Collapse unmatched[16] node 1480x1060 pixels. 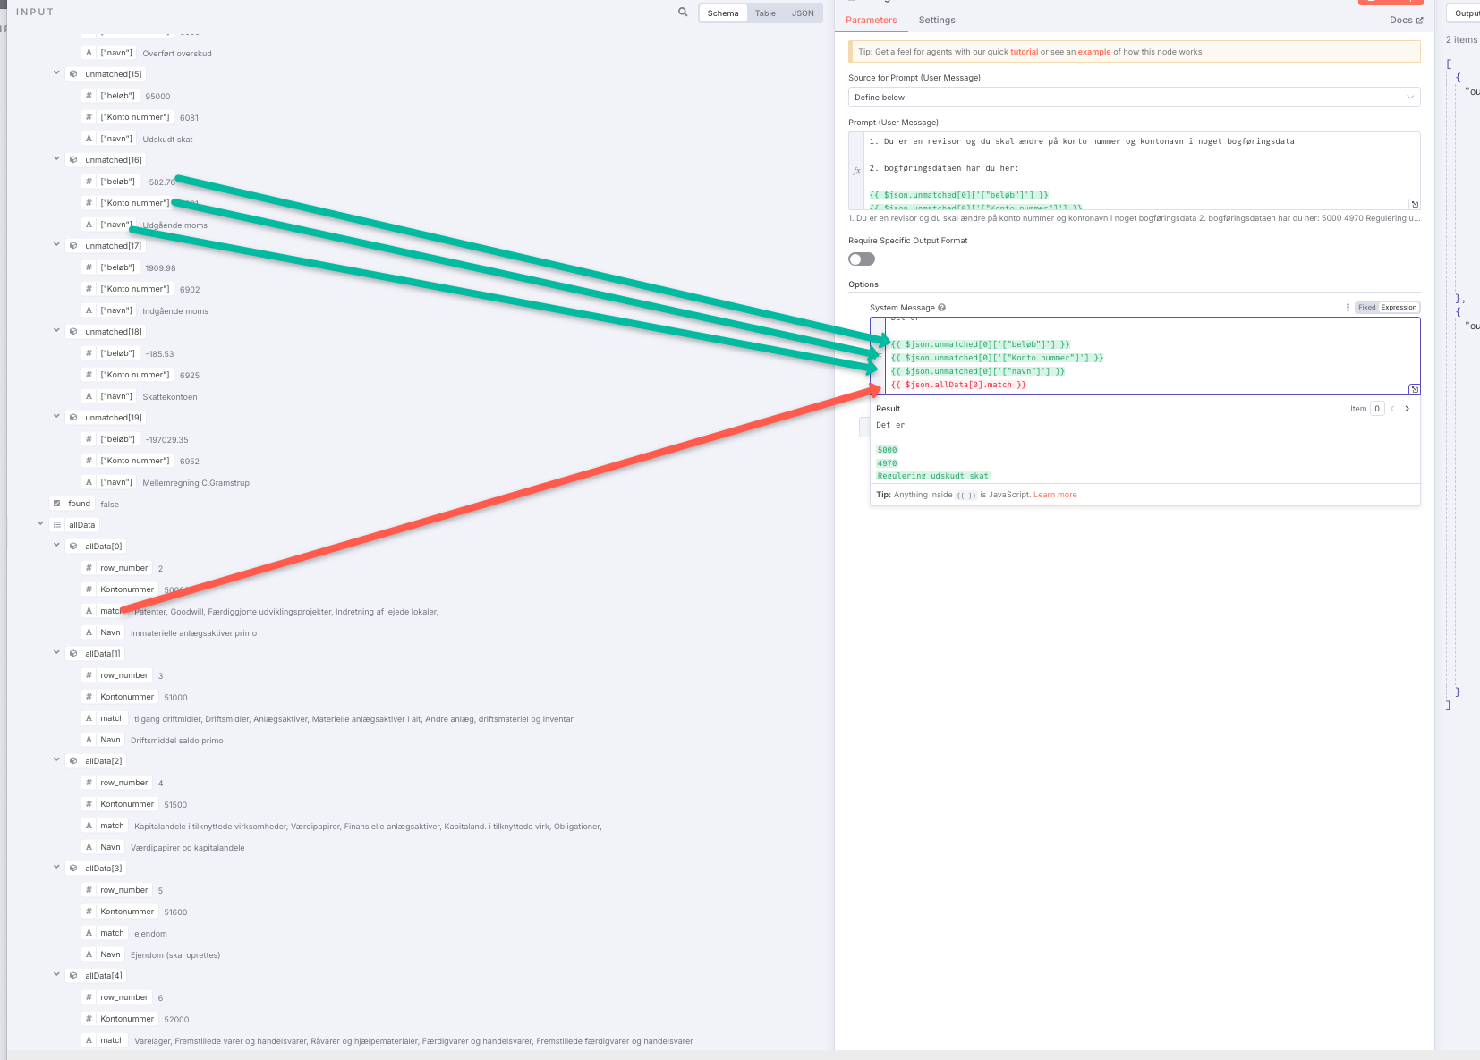point(56,159)
